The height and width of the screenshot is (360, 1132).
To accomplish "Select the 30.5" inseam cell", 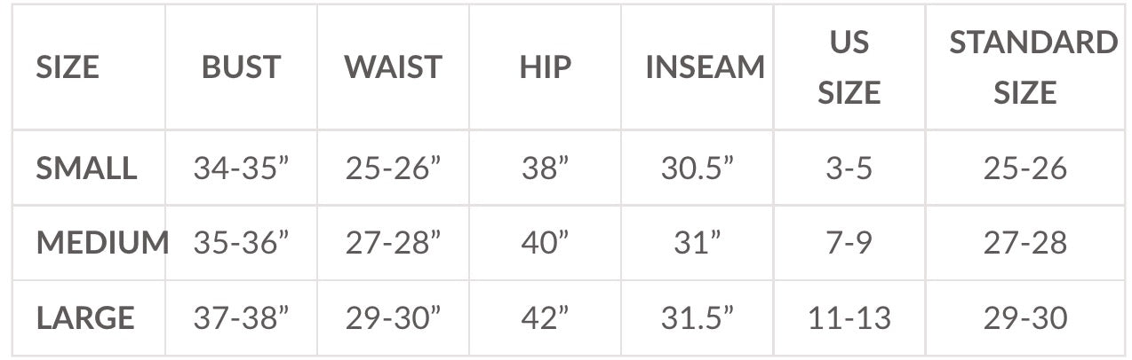I will coord(697,168).
